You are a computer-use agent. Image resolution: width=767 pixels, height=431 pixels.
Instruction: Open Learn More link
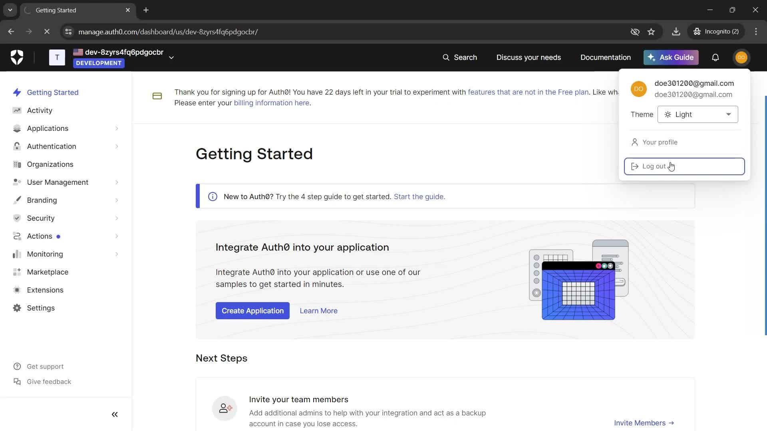pyautogui.click(x=318, y=311)
